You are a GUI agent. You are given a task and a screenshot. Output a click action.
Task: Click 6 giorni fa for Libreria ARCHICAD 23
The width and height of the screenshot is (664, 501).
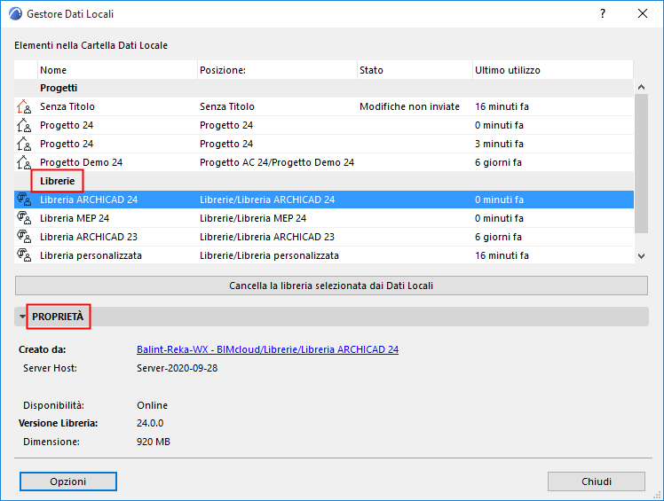click(498, 237)
